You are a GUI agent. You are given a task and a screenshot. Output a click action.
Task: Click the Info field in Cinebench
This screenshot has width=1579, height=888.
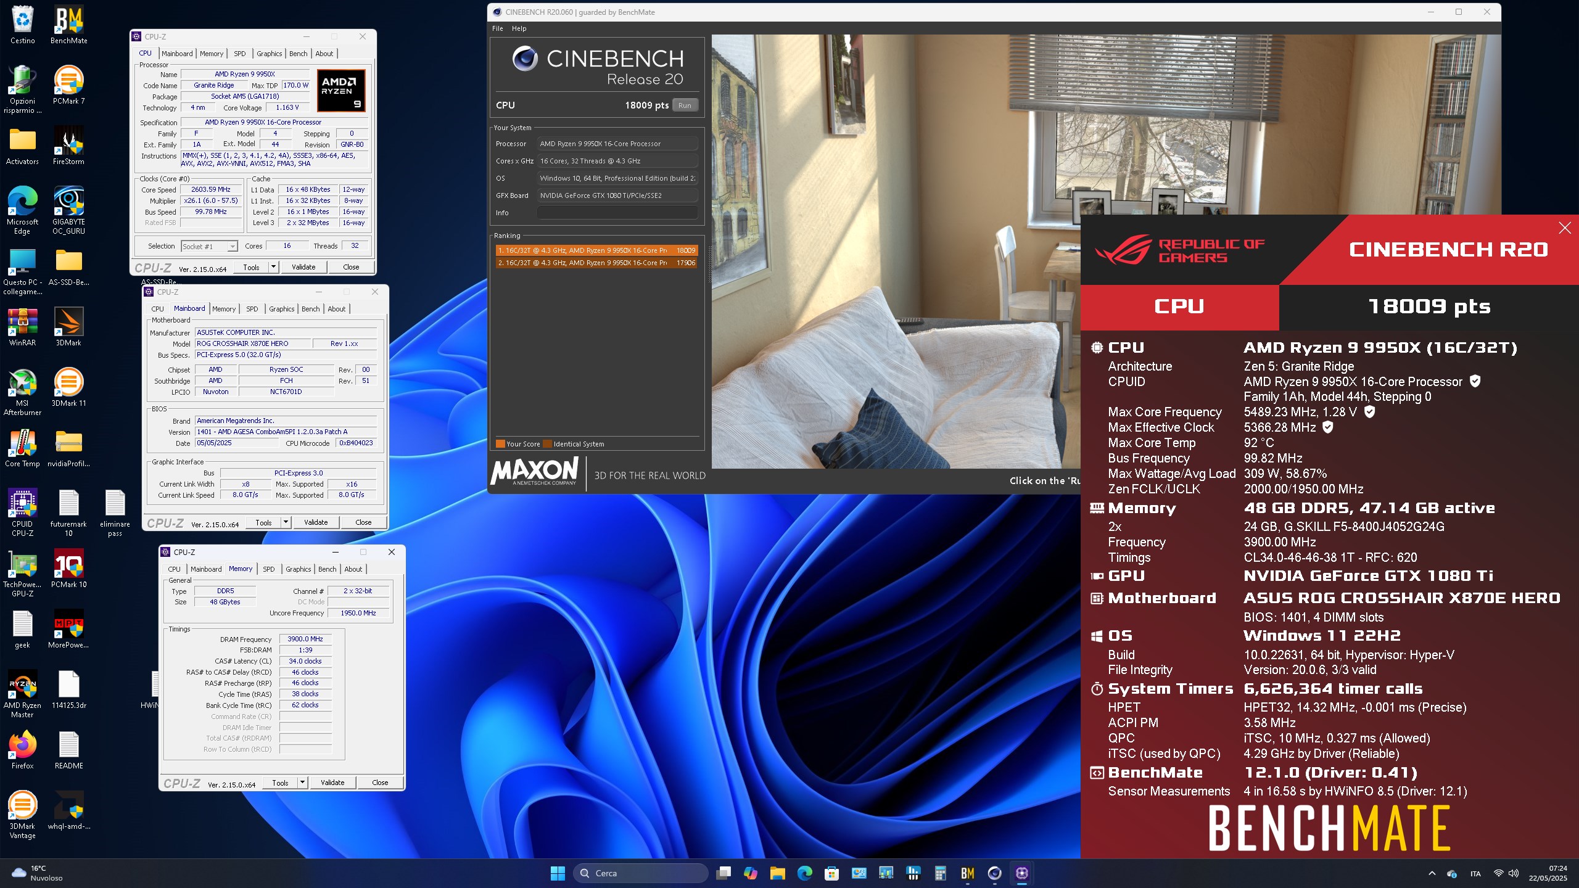(617, 213)
